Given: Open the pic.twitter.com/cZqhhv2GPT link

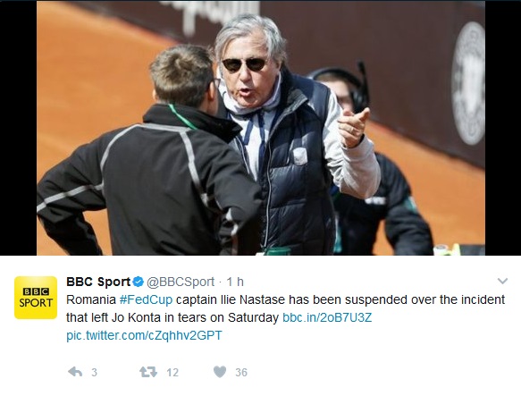Looking at the screenshot, I should (144, 335).
